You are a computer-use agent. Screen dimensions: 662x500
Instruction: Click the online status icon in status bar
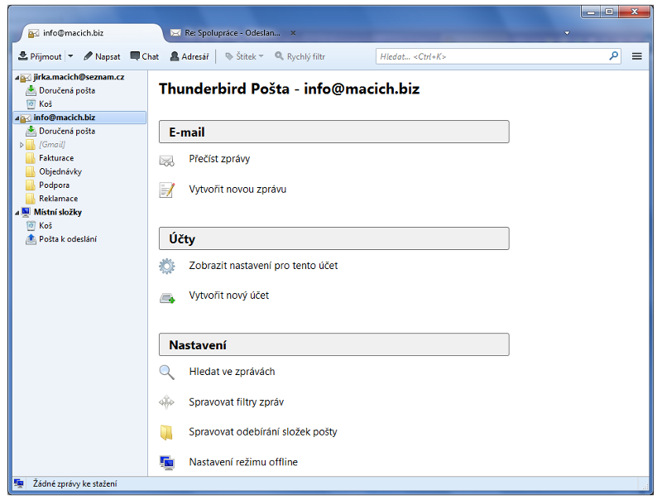(x=18, y=483)
